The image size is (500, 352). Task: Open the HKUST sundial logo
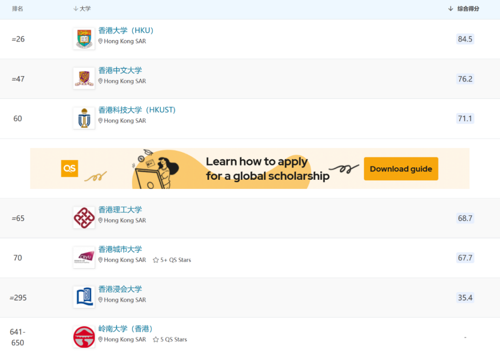[84, 118]
